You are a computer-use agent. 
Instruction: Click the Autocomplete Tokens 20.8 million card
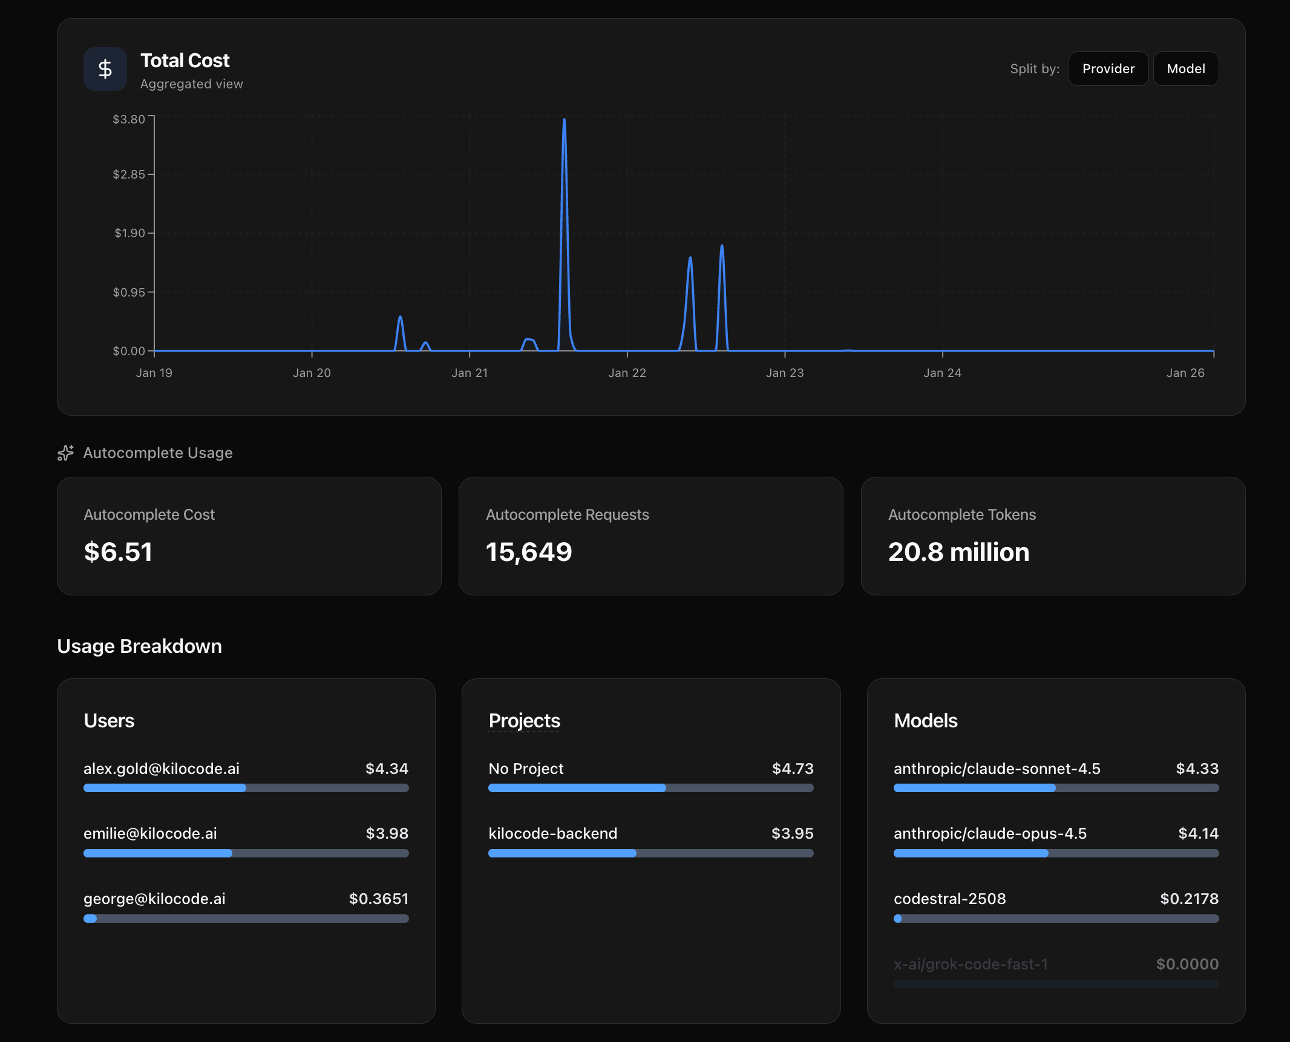1053,536
